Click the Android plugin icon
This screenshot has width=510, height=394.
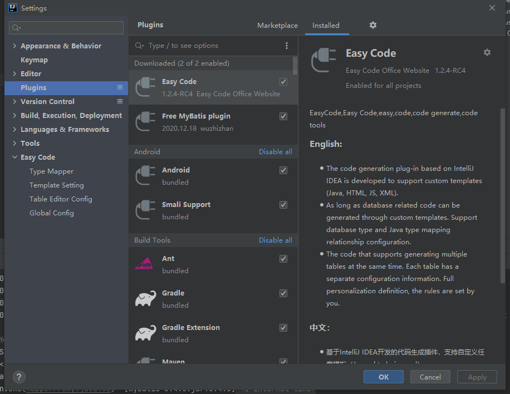click(145, 175)
